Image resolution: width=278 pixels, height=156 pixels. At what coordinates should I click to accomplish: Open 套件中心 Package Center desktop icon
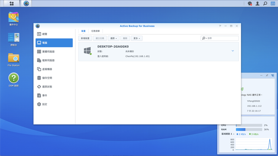click(14, 19)
